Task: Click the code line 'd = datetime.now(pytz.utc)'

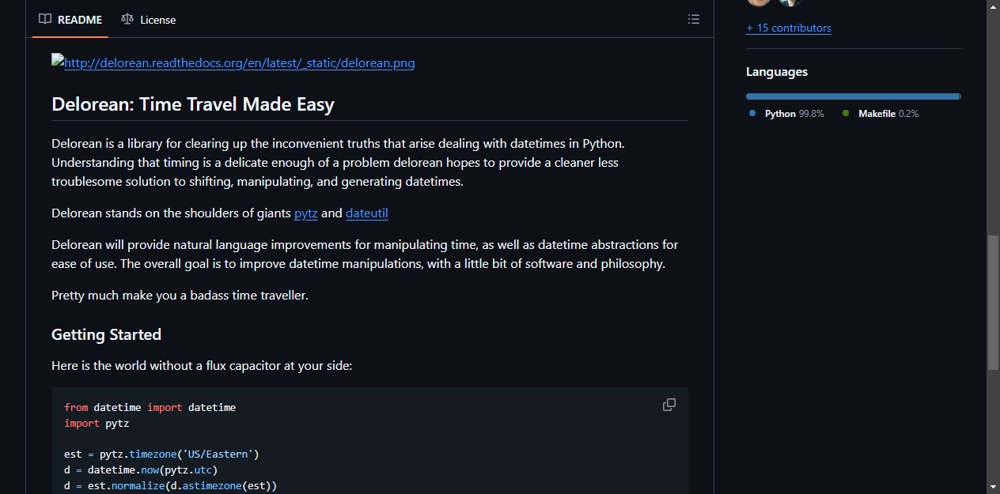Action: tap(141, 470)
